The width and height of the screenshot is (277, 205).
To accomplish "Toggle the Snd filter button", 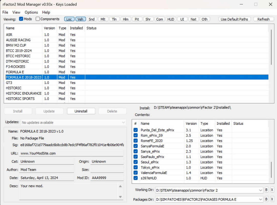I will [91, 19].
